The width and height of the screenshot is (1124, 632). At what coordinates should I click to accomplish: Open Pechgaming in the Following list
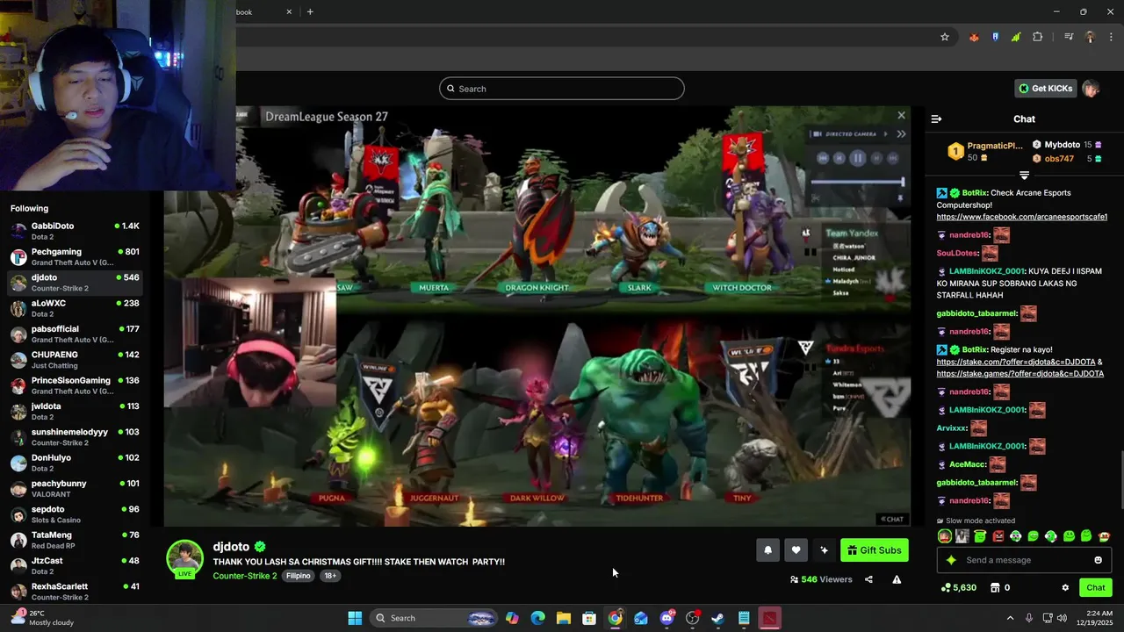point(75,256)
